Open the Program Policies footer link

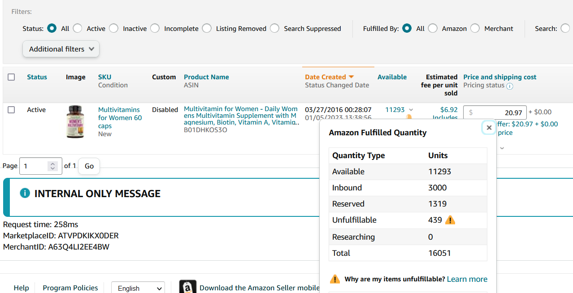tap(70, 288)
